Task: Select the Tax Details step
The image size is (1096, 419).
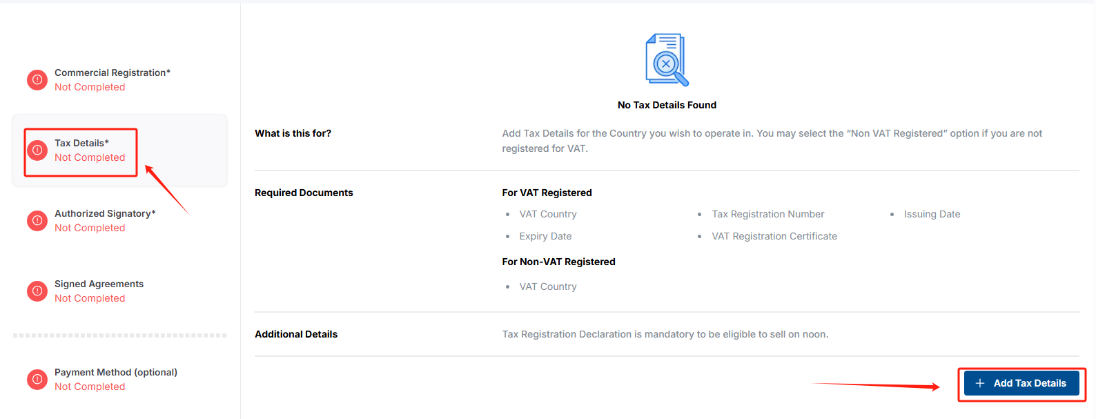Action: [81, 143]
